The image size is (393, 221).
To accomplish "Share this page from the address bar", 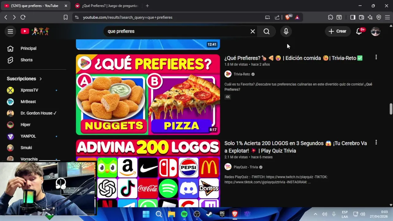I will coord(277,17).
